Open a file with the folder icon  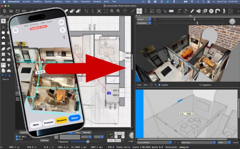tap(11, 11)
